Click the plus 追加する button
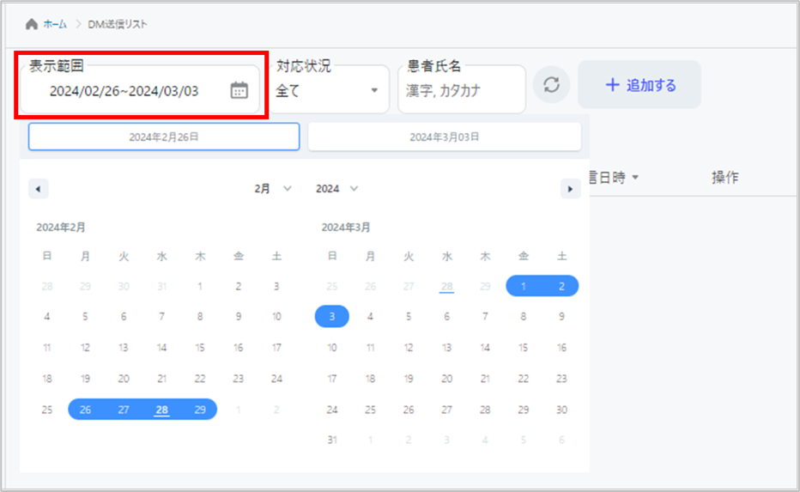The image size is (800, 492). 639,85
